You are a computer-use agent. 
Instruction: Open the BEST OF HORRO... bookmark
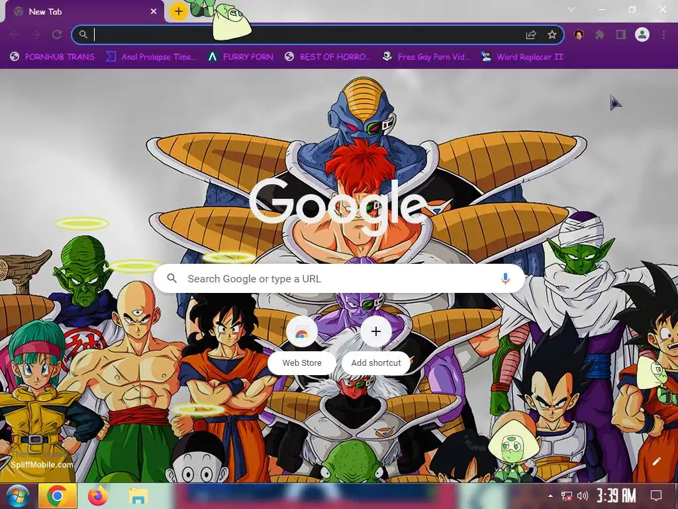click(328, 57)
